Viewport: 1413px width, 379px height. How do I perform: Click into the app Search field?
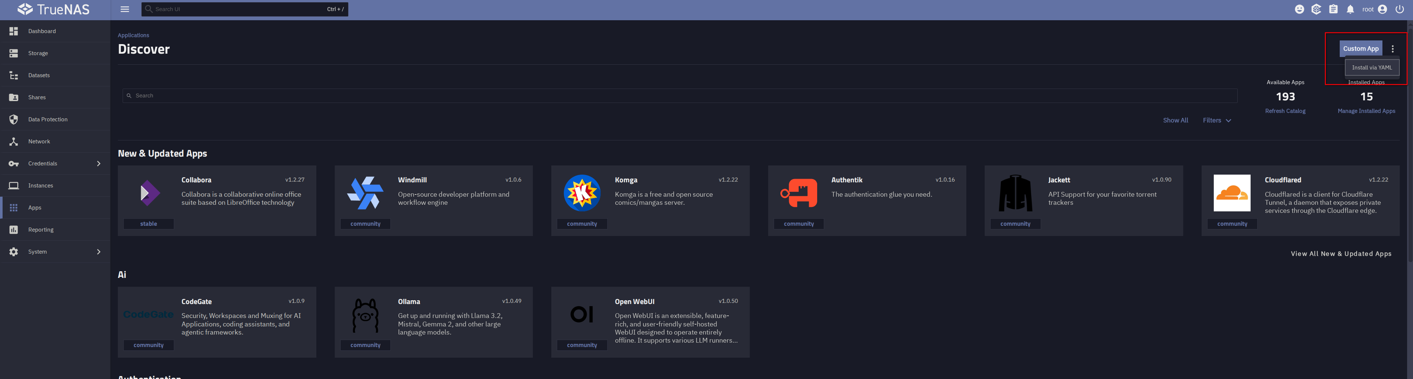point(680,96)
